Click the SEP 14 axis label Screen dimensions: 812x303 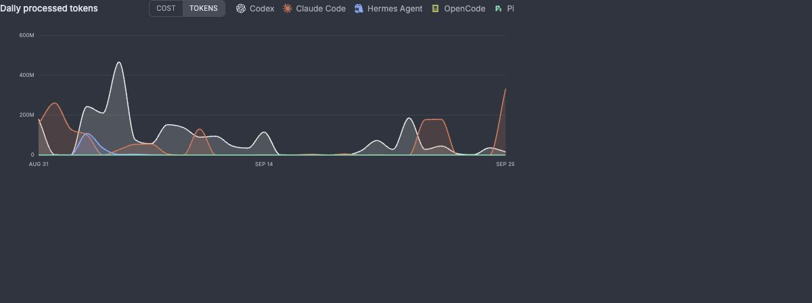click(264, 164)
